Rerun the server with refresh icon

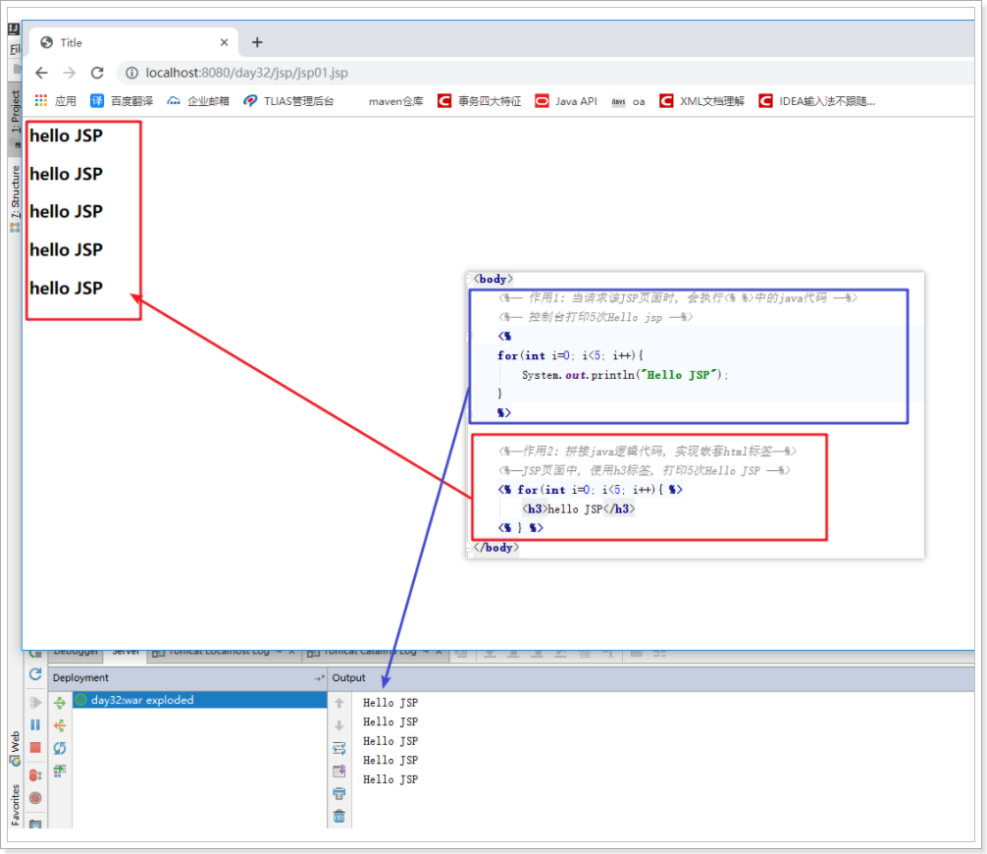point(35,674)
